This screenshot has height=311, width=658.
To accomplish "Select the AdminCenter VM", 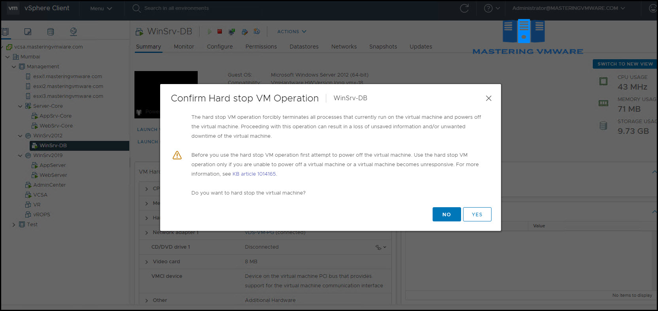I will [x=49, y=185].
